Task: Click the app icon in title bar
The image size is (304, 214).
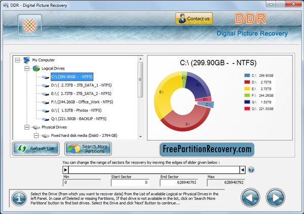Action: click(x=6, y=5)
